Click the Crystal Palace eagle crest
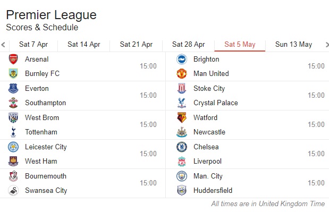 pyautogui.click(x=182, y=103)
